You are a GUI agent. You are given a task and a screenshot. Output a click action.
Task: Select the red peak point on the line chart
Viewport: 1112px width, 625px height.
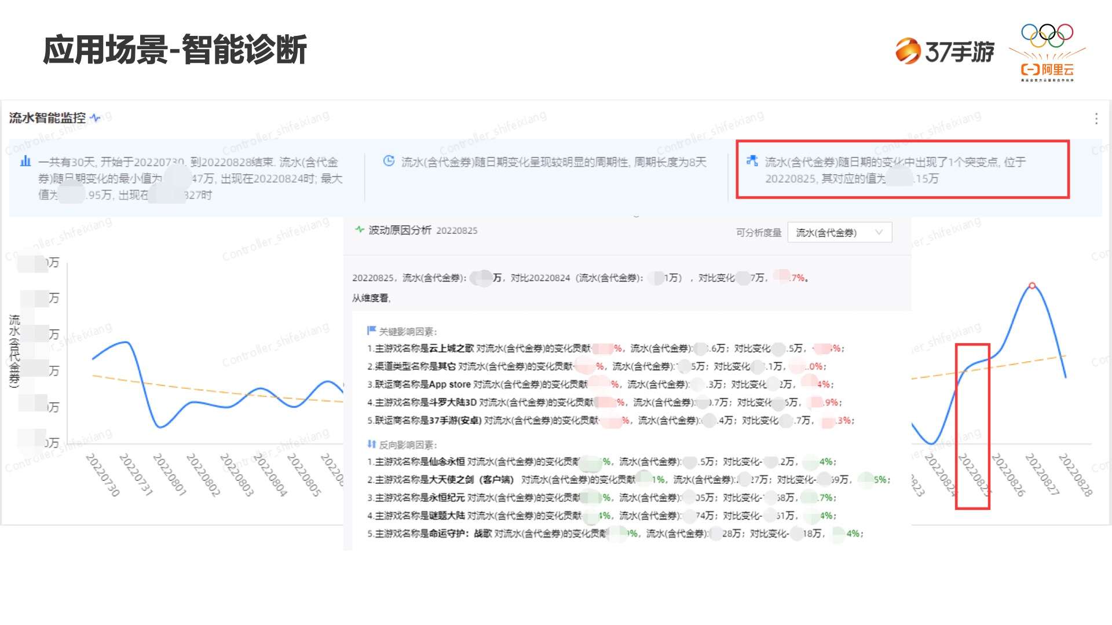[x=1032, y=285]
